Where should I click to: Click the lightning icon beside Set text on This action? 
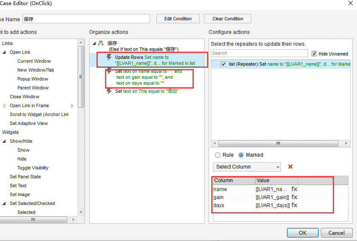tap(109, 91)
